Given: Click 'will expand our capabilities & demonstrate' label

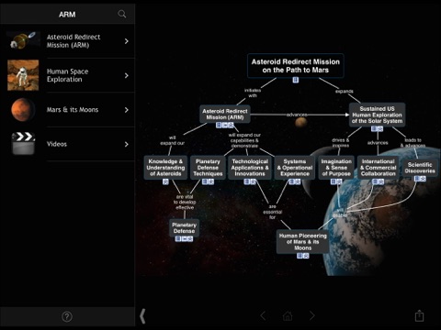Looking at the screenshot, I should 244,140.
